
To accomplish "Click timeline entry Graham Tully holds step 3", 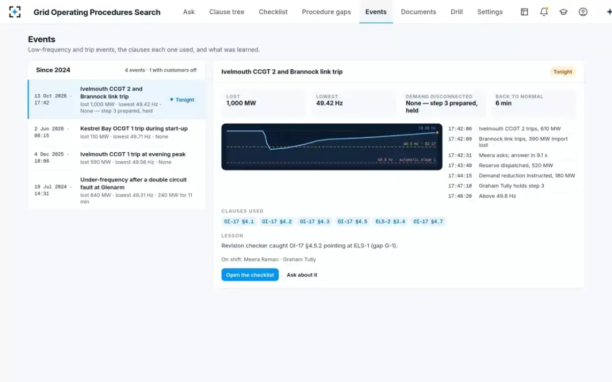I will click(512, 186).
